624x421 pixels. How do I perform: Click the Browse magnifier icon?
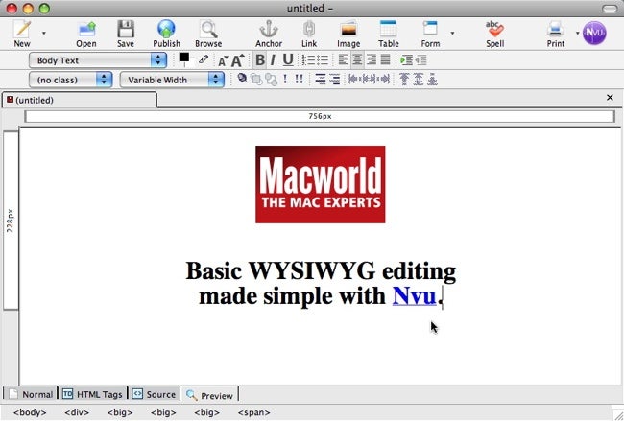click(x=208, y=30)
